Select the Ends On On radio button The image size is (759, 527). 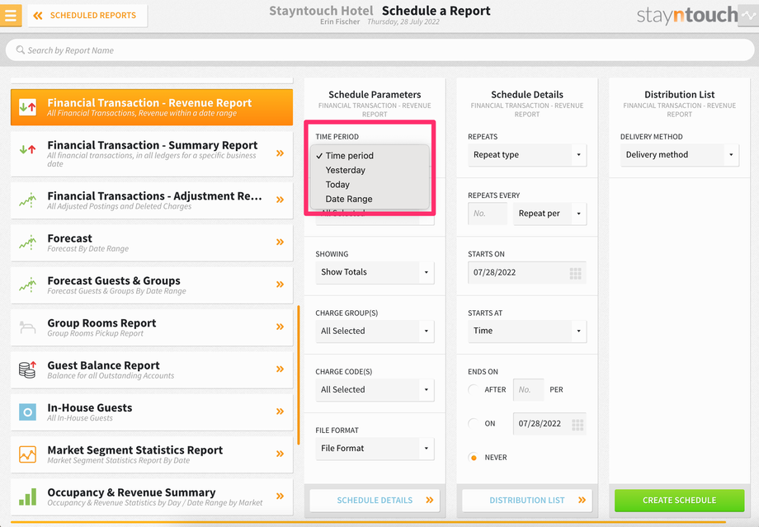coord(474,423)
